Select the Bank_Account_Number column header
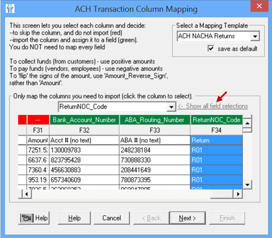 pyautogui.click(x=84, y=120)
